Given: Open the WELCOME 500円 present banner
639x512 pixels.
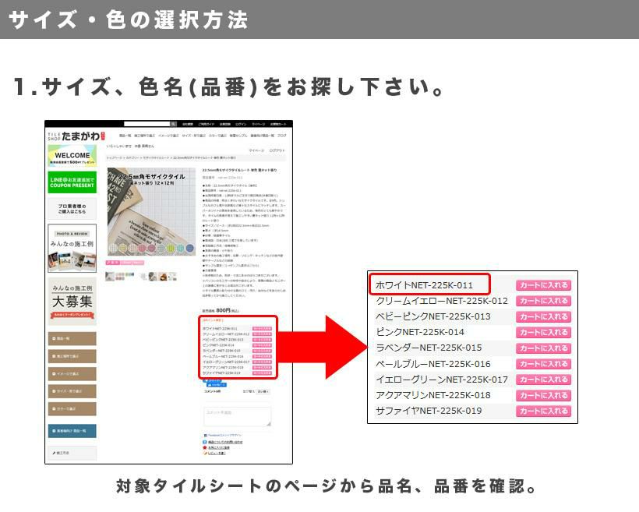Looking at the screenshot, I should 72,156.
